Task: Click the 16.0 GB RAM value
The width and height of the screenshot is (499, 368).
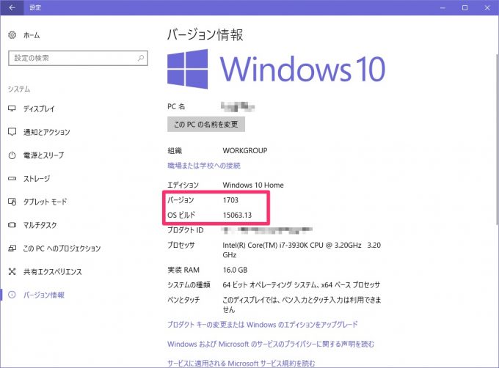Action: tap(235, 270)
